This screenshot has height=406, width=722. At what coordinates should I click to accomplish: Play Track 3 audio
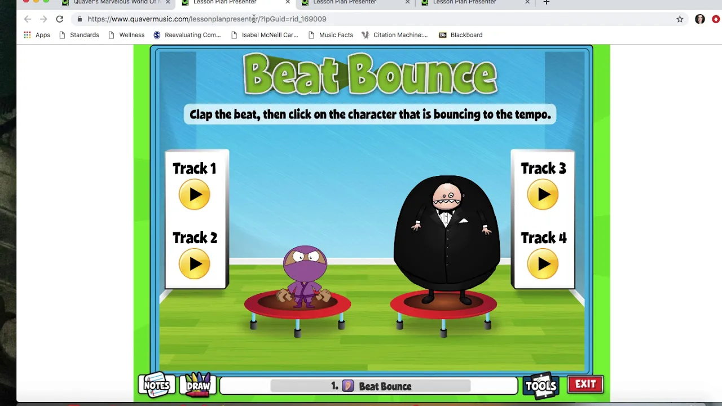tap(543, 195)
